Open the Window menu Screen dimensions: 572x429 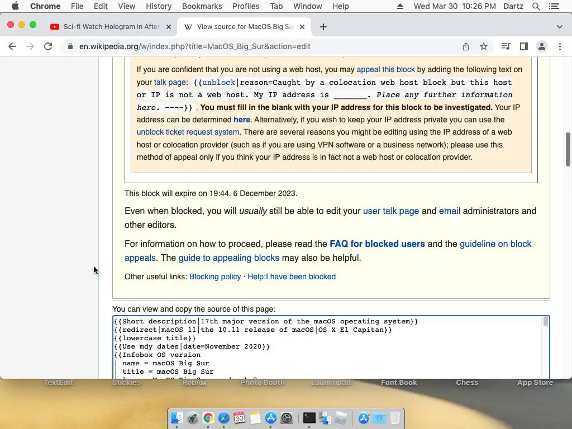pos(308,6)
